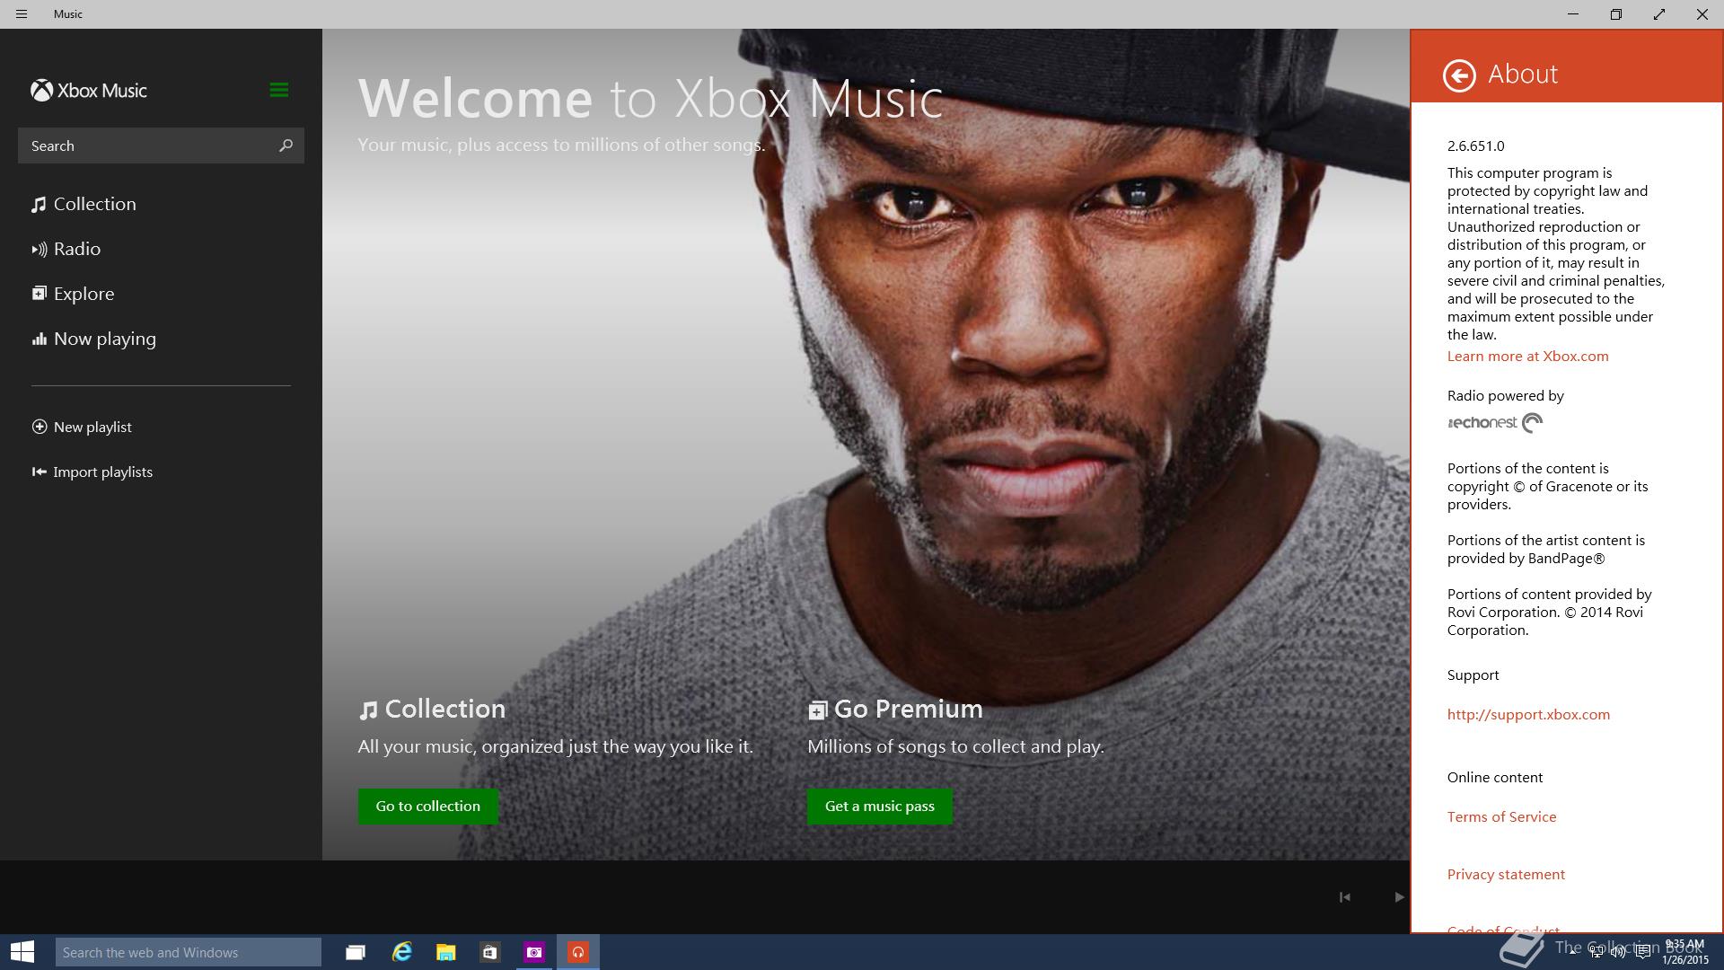
Task: Click the Explore icon in the sidebar
Action: (39, 293)
